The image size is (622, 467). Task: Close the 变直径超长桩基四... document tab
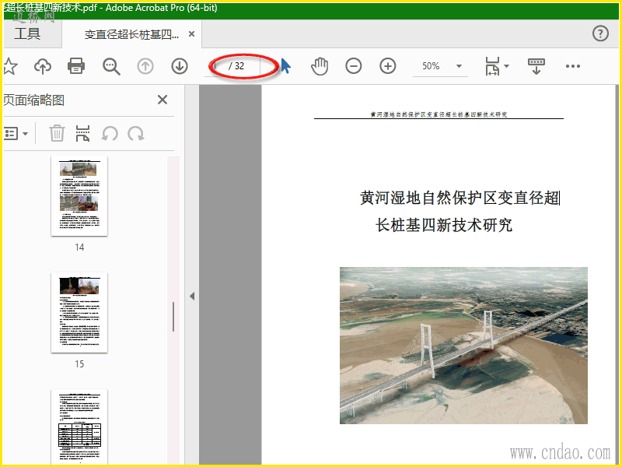191,34
